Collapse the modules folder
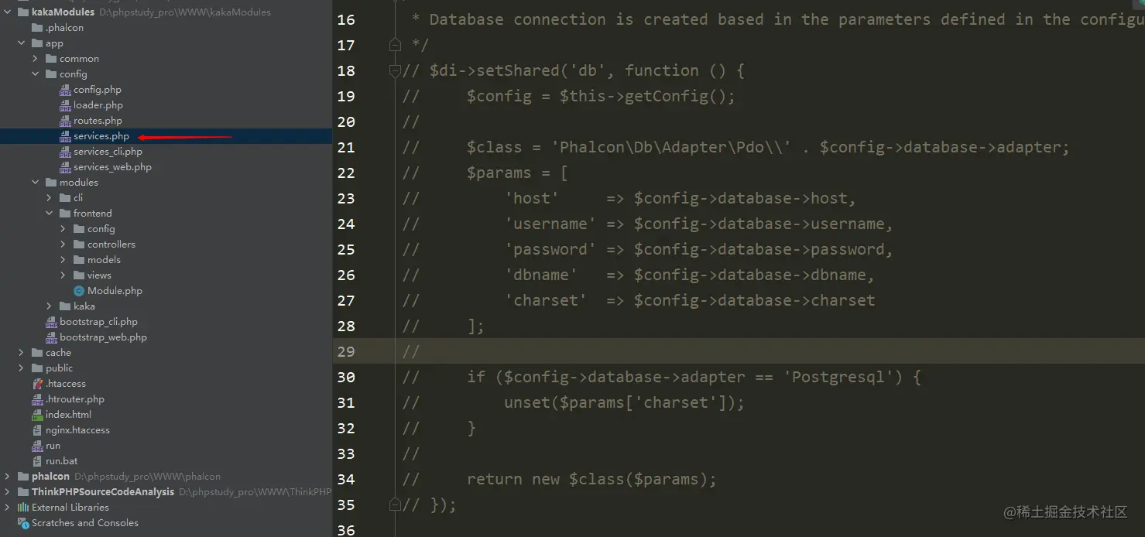Image resolution: width=1145 pixels, height=537 pixels. 36,183
